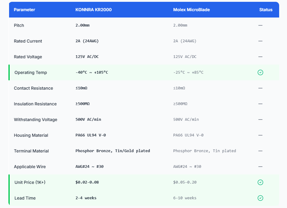
Task: Click the Applicable Wire status dash
Action: (260, 167)
